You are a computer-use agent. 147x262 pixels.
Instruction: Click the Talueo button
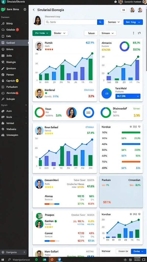click(91, 33)
